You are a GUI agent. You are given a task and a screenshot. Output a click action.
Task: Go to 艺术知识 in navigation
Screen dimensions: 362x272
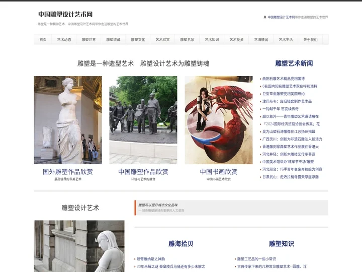212,40
